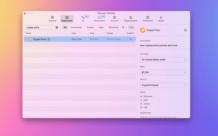
Task: Open the Account settings tab
Action: pyautogui.click(x=114, y=19)
